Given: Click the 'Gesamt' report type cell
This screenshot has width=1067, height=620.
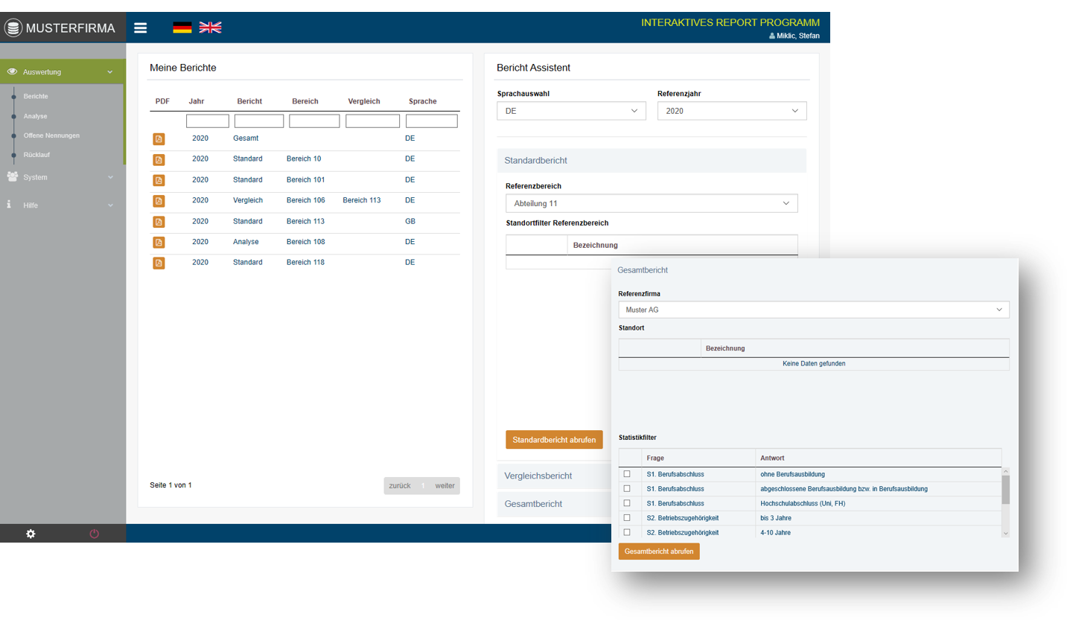Looking at the screenshot, I should click(x=246, y=138).
